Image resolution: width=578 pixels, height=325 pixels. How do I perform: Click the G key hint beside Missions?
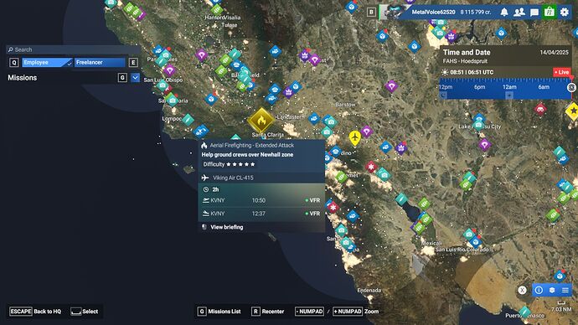[x=122, y=78]
